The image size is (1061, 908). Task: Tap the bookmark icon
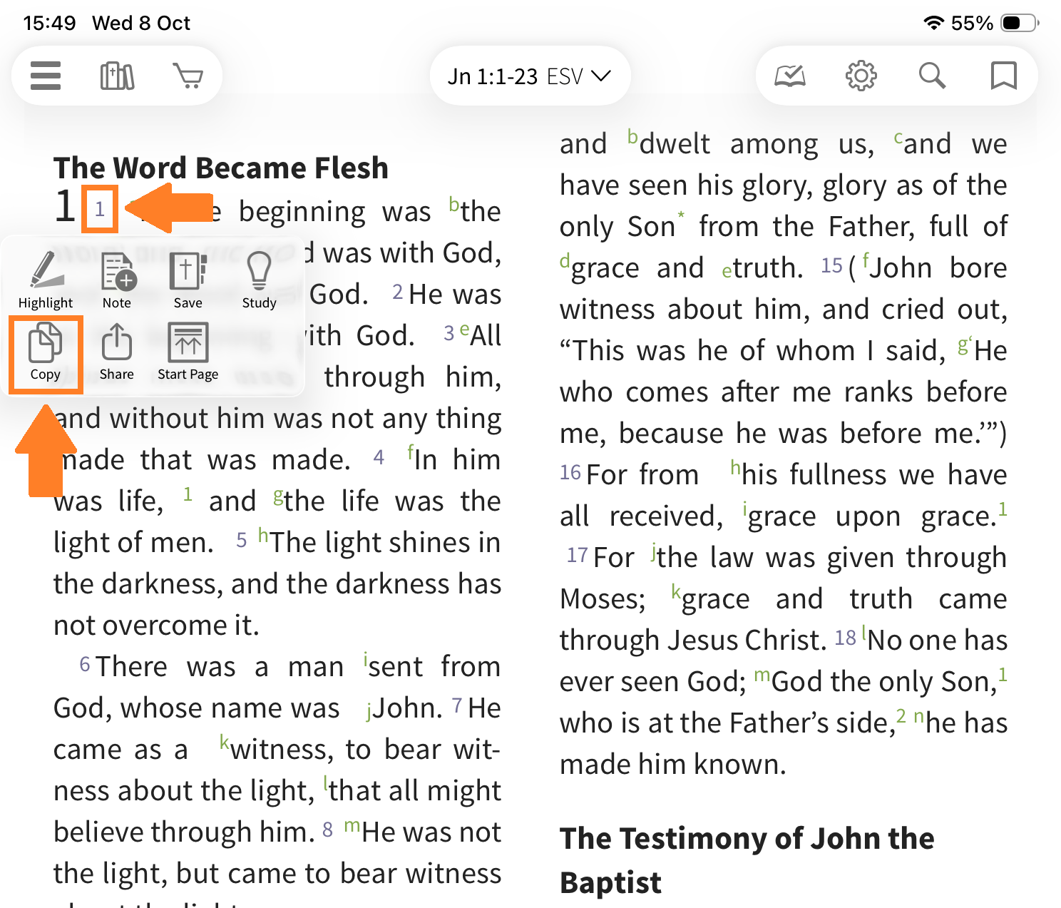click(1003, 76)
